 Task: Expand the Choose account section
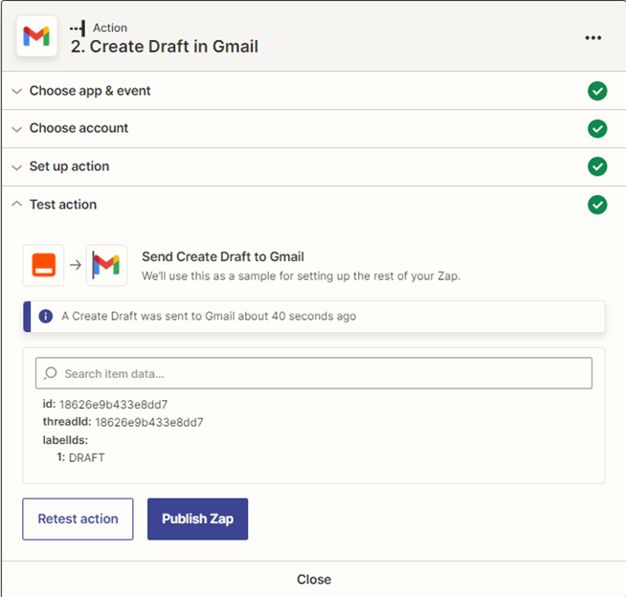[17, 129]
